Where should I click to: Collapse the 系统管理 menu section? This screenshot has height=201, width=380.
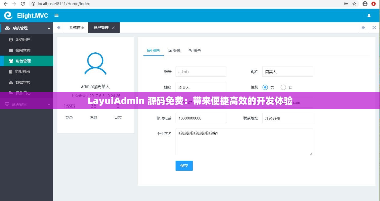(x=20, y=28)
